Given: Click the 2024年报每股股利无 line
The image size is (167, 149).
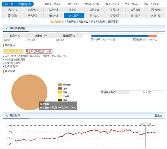Looking at the screenshot, I should (15, 60).
